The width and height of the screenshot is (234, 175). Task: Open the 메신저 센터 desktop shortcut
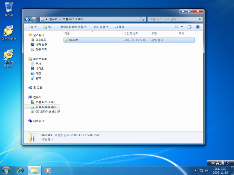point(9,33)
